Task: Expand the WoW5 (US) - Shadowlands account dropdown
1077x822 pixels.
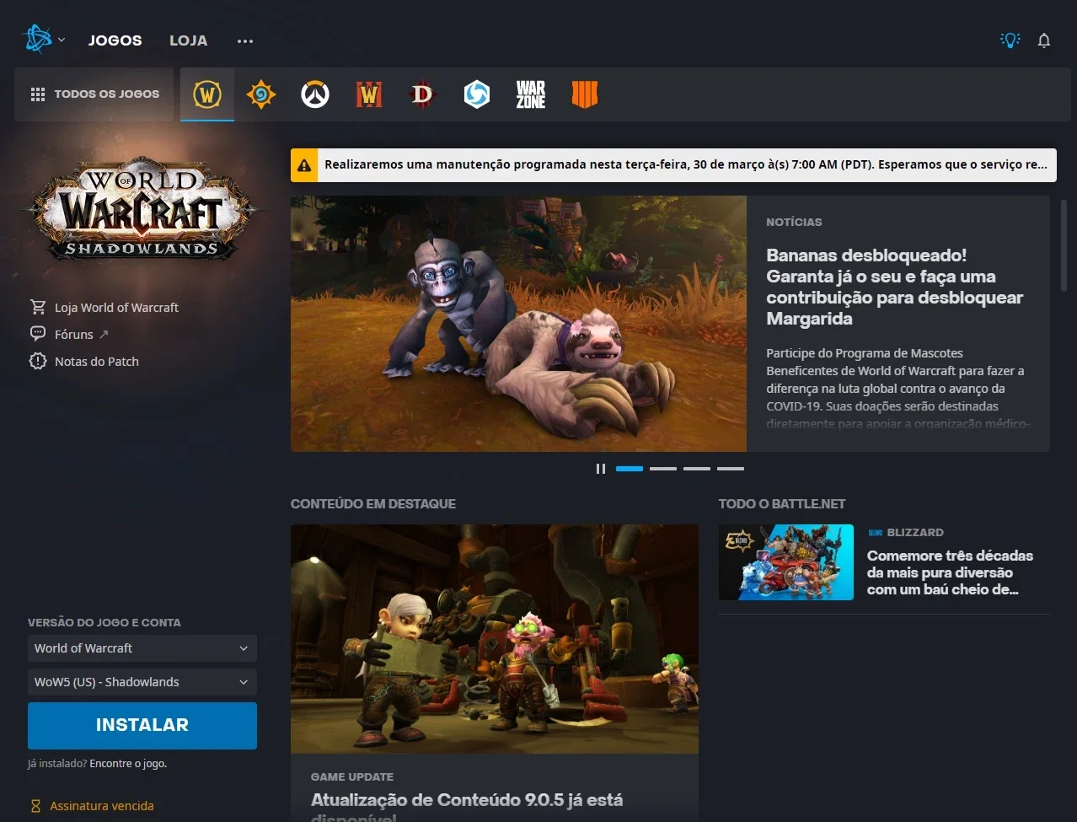Action: pyautogui.click(x=142, y=682)
